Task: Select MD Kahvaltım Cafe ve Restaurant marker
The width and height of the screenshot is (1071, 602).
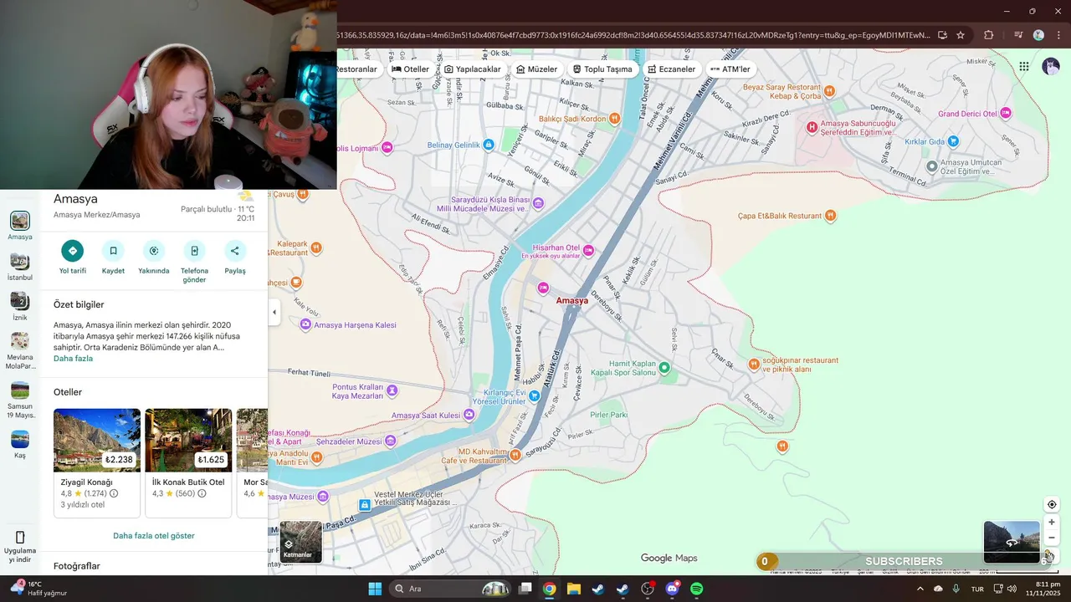Action: (x=515, y=455)
